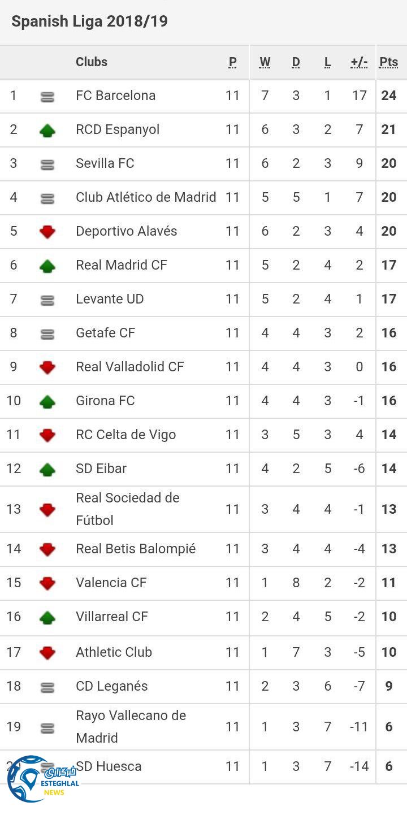Click the green up arrow beside Real Madrid CF
The image size is (407, 815).
point(47,266)
